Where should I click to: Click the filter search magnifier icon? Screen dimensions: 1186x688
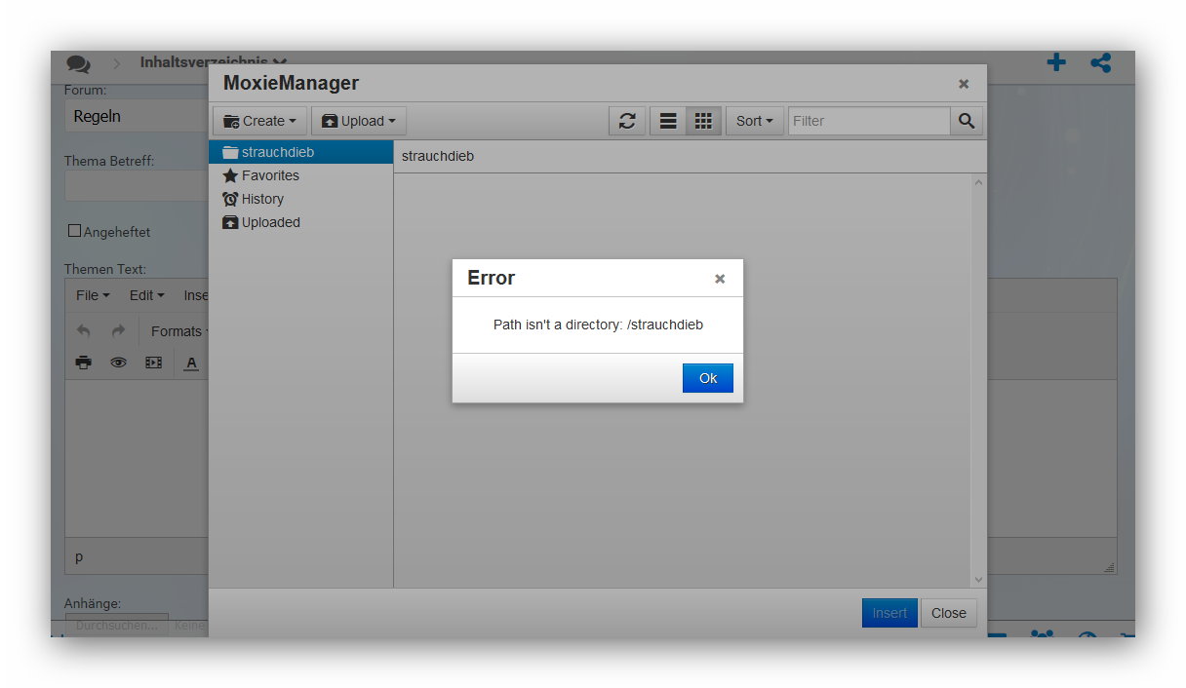(x=966, y=121)
